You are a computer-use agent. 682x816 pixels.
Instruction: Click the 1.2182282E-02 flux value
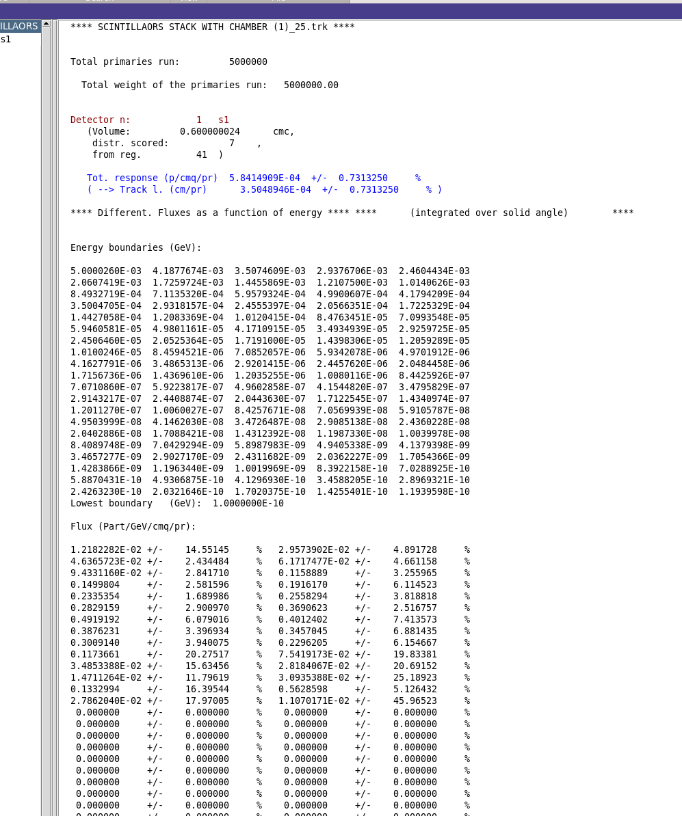pyautogui.click(x=106, y=550)
